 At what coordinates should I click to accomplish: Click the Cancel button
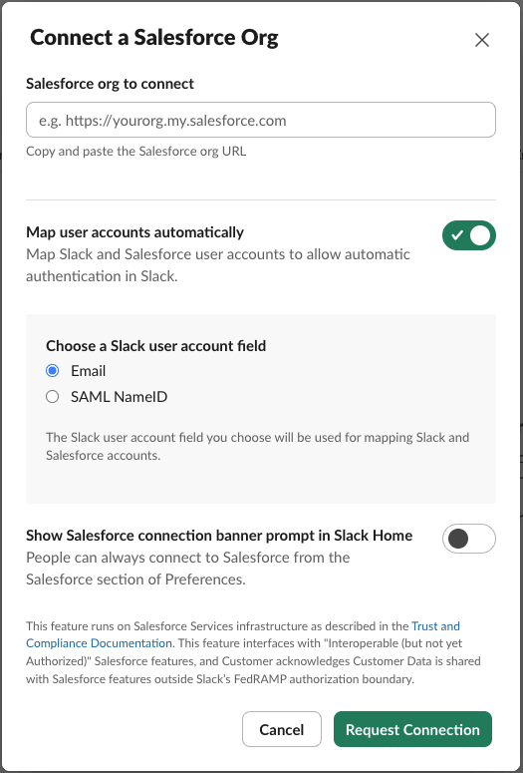coord(282,729)
